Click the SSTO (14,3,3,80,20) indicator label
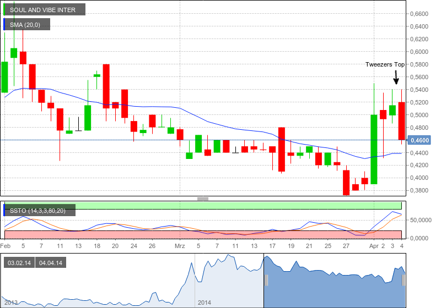 (x=39, y=211)
